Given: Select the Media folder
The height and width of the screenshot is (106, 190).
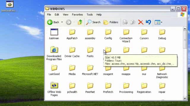Looking at the screenshot, I should coord(72,70).
